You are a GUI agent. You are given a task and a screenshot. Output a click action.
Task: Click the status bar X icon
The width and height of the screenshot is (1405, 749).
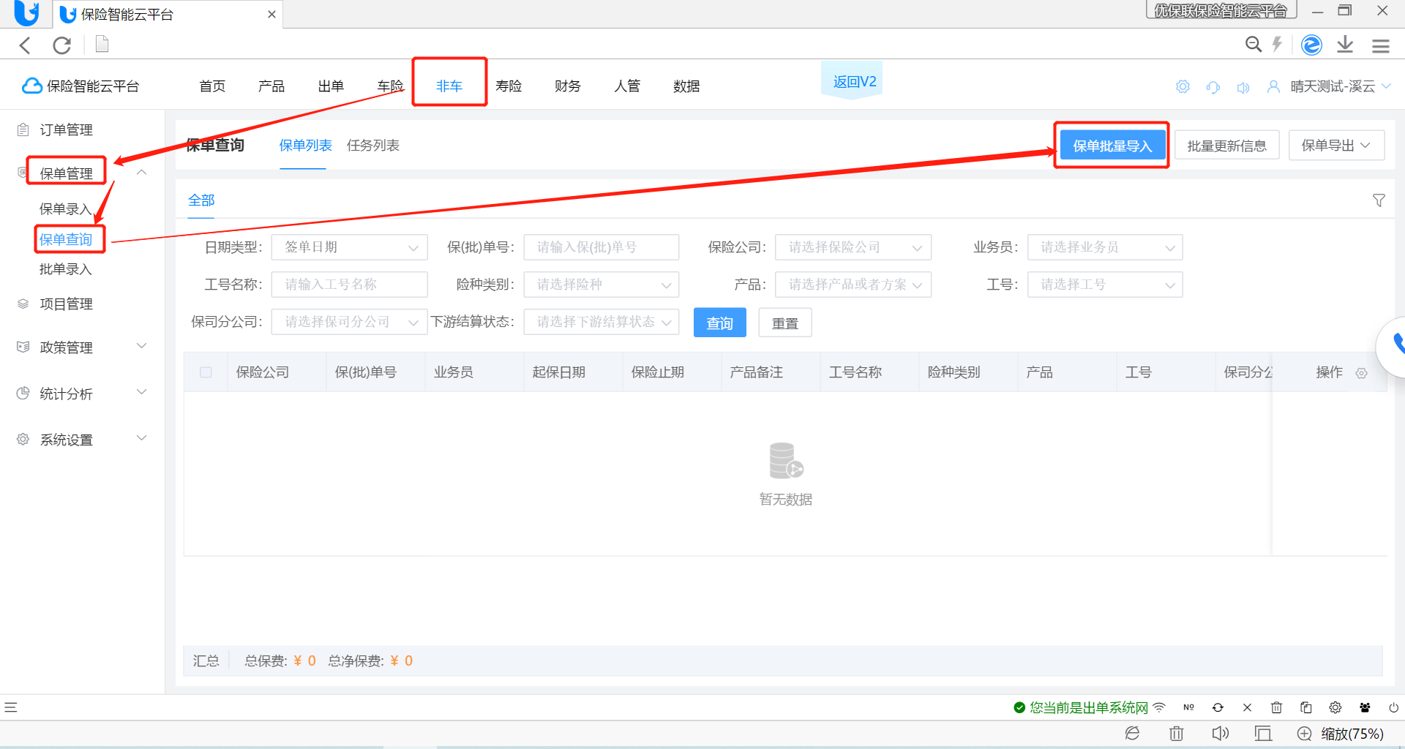click(x=1247, y=707)
